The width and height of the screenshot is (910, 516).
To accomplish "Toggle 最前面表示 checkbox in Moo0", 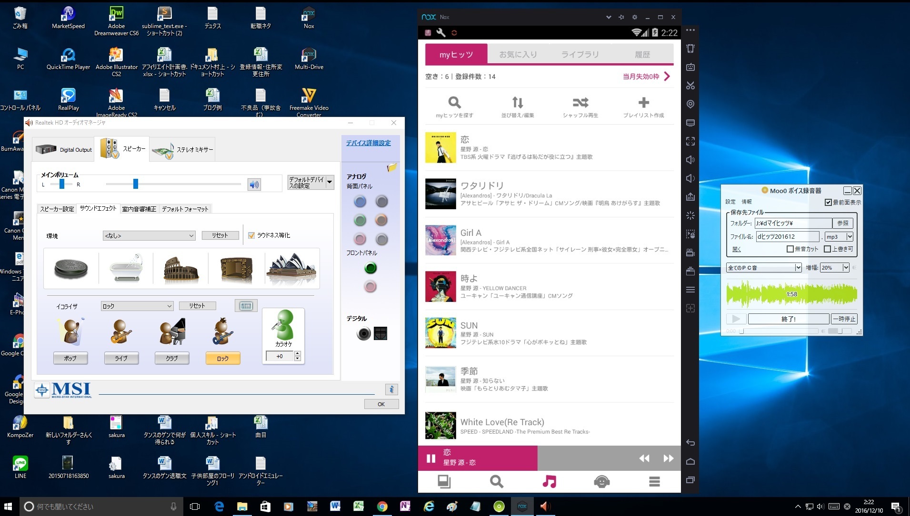I will coord(828,203).
